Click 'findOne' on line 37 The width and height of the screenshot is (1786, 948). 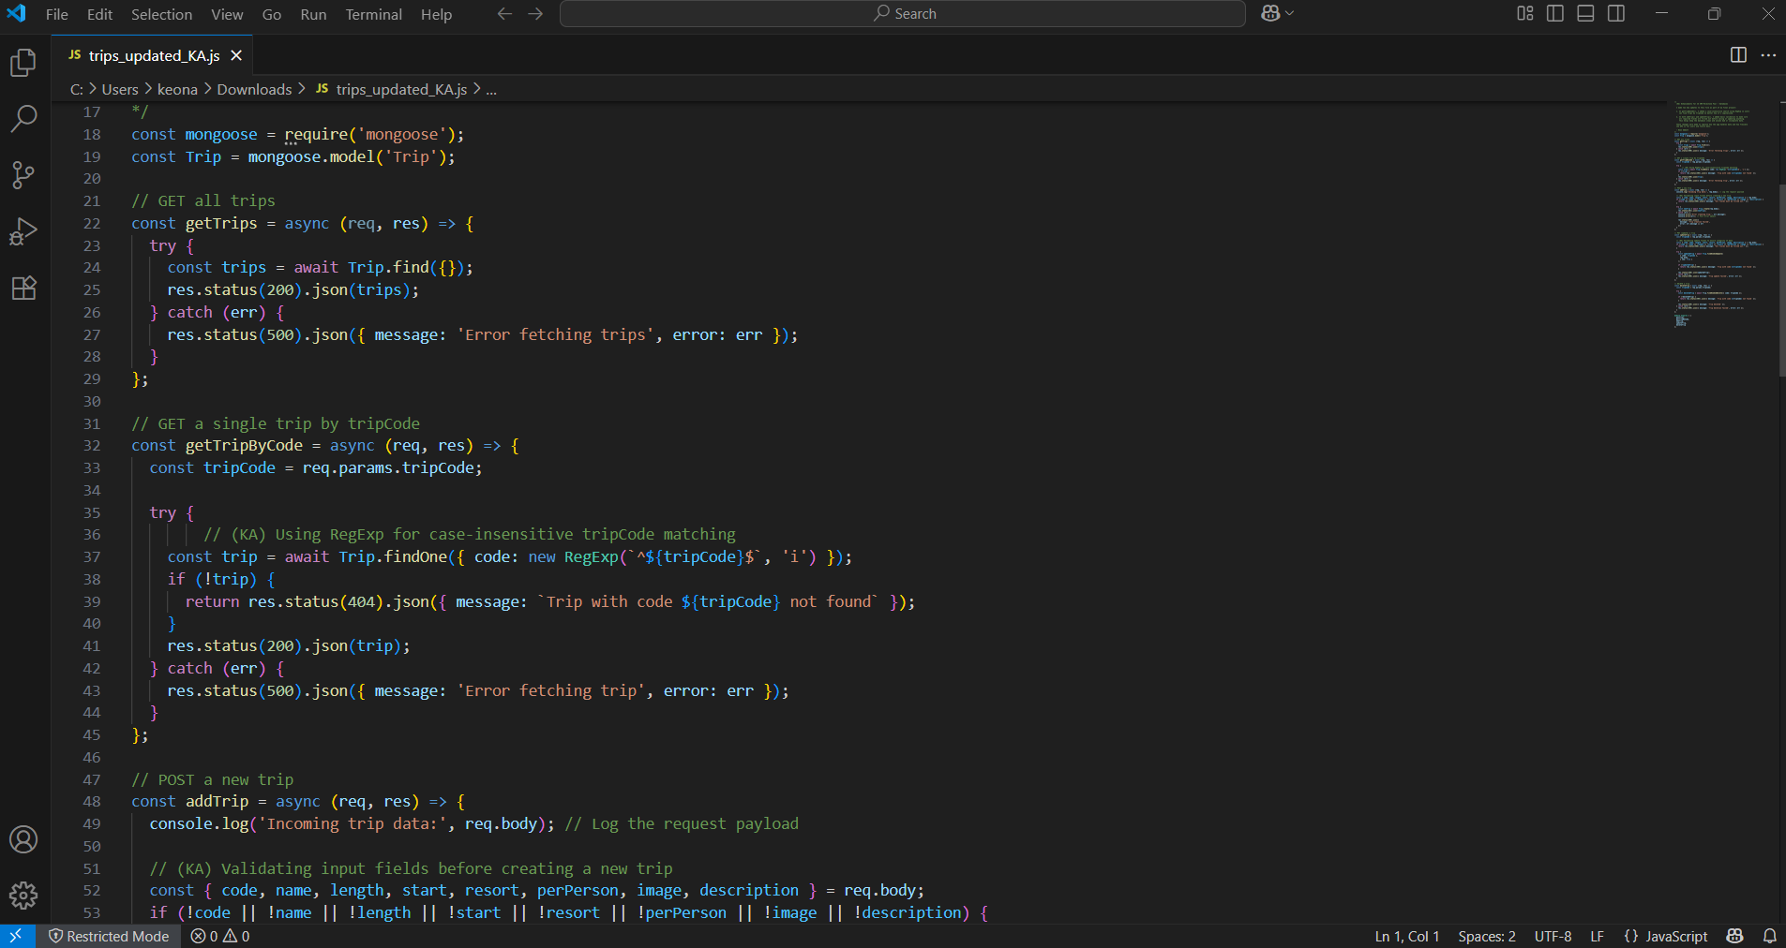[x=415, y=556]
